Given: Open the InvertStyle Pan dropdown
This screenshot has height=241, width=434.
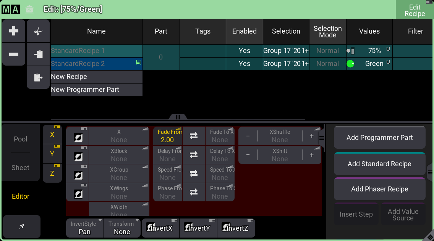Looking at the screenshot, I should point(85,228).
